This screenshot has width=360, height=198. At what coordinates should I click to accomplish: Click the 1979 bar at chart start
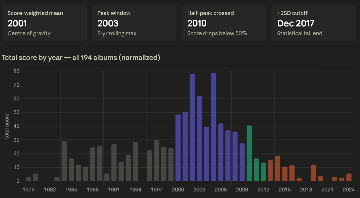[x=29, y=179]
